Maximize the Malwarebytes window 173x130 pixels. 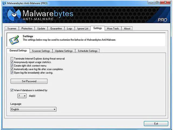(x=157, y=2)
